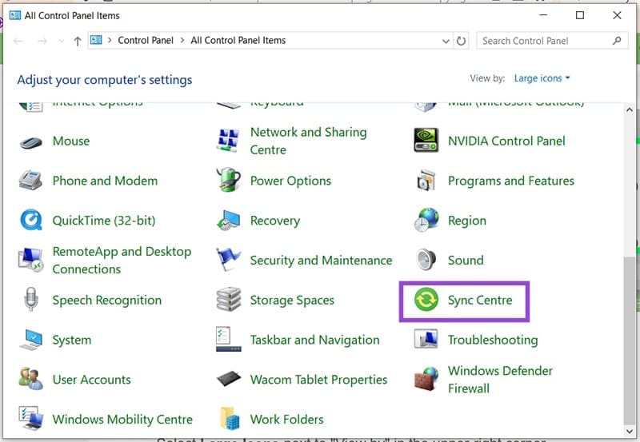Viewport: 640px width, 442px height.
Task: Click the NVIDIA Control Panel icon
Action: click(x=426, y=141)
